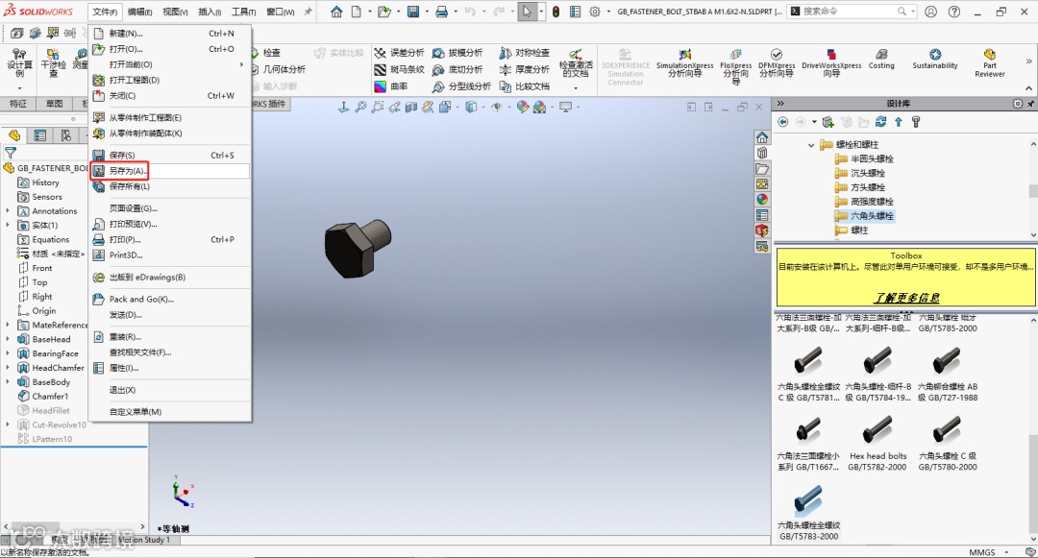Run 对称检查 symmetry check

tap(525, 53)
